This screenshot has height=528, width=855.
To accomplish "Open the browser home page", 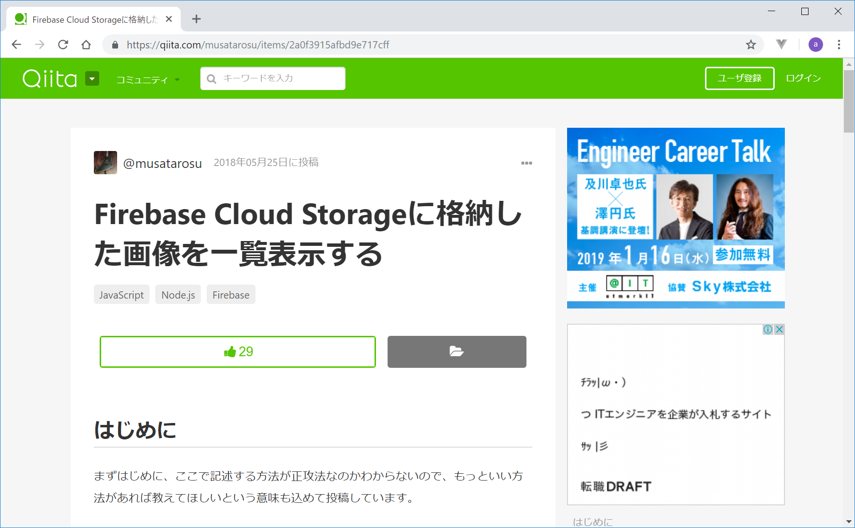I will (x=86, y=45).
